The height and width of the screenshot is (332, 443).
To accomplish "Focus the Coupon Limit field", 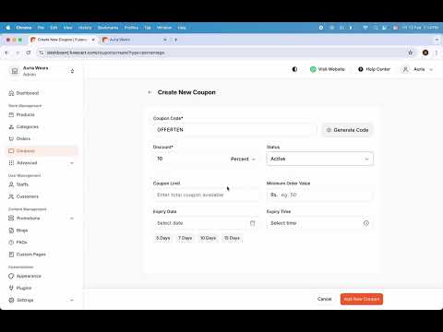I will coord(206,195).
